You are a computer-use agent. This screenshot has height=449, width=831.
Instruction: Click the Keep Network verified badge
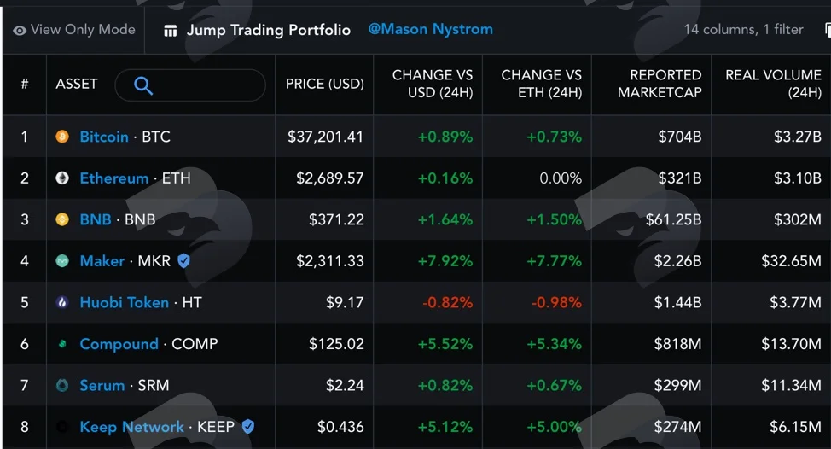247,426
